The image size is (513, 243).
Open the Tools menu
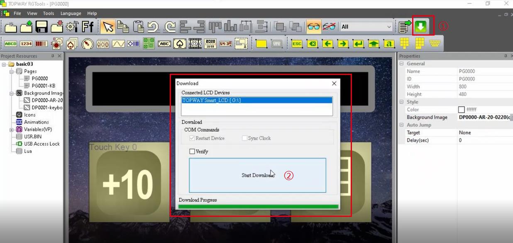(x=49, y=13)
